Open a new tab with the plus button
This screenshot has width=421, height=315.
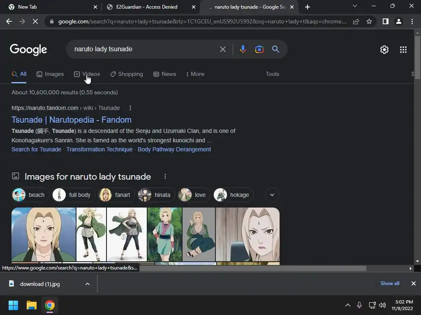pyautogui.click(x=308, y=7)
